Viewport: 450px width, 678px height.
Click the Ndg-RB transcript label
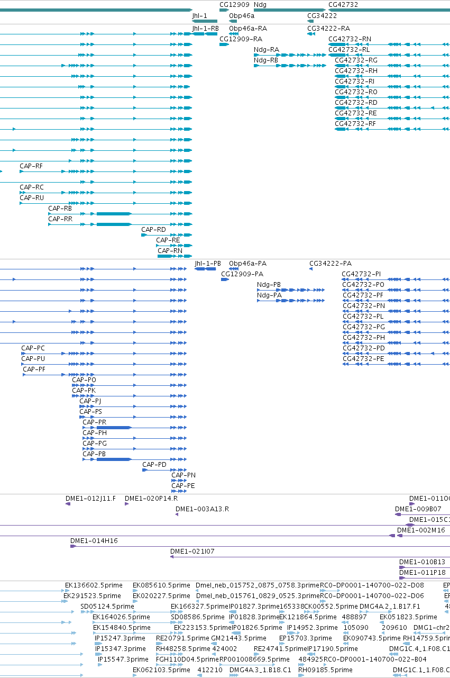point(266,60)
